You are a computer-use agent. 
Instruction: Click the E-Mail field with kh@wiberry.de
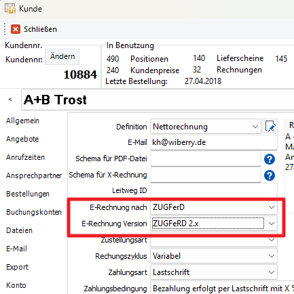point(214,142)
